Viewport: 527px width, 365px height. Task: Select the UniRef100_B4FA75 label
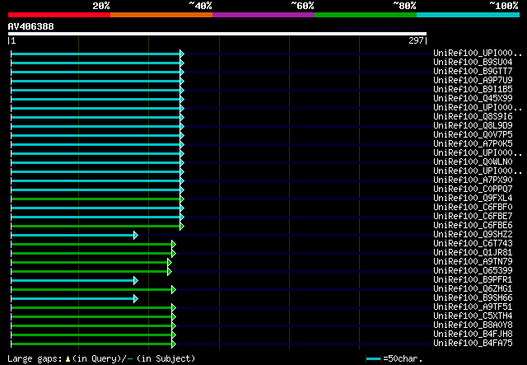point(473,344)
